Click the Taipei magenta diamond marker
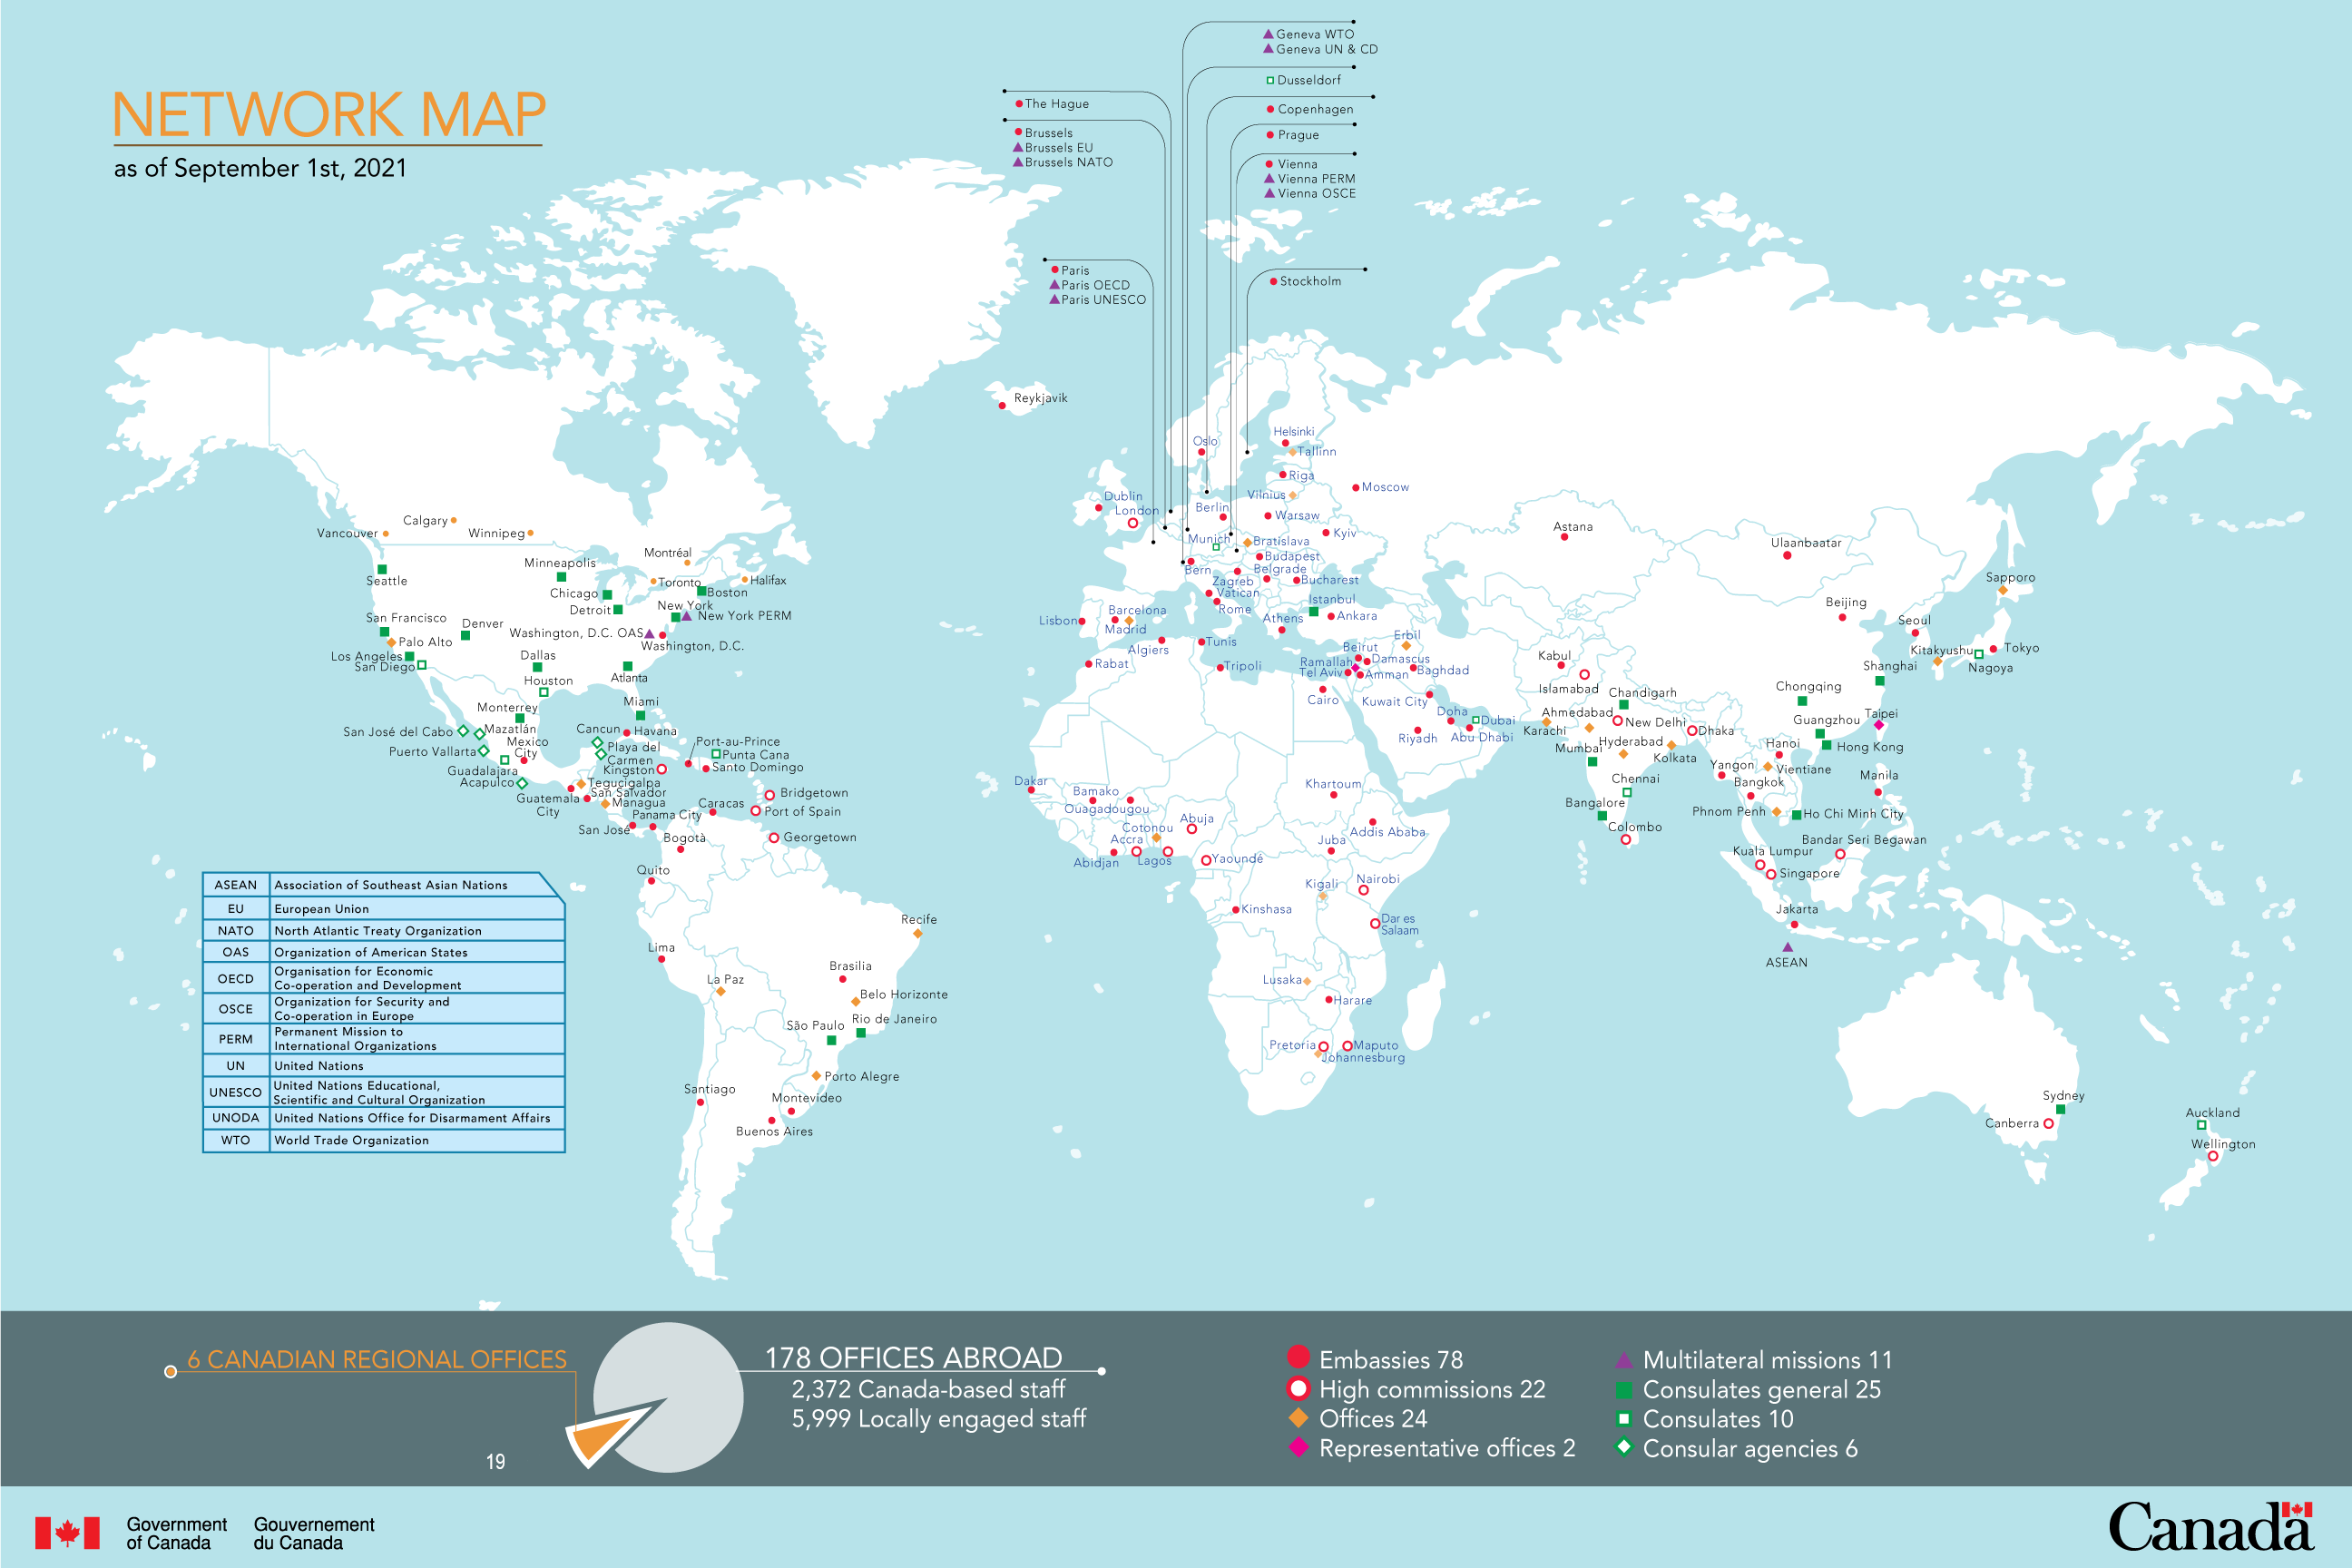2352x1568 pixels. [x=1878, y=725]
